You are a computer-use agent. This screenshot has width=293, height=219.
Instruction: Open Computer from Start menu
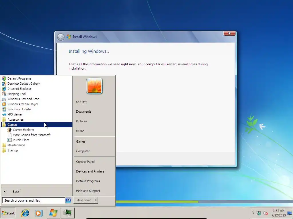tap(83, 151)
